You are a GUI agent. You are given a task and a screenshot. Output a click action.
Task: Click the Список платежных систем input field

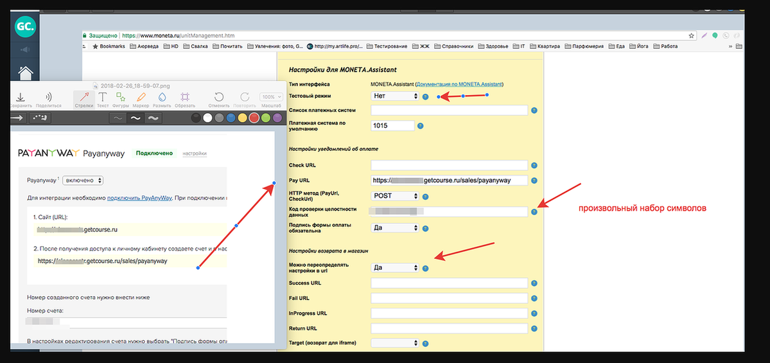[x=450, y=110]
